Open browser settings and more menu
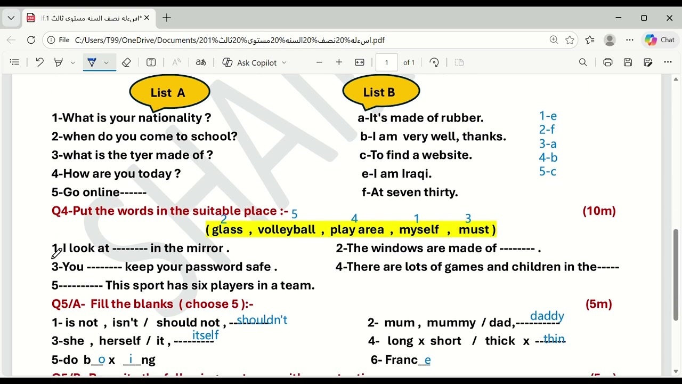682x384 pixels. pyautogui.click(x=630, y=40)
